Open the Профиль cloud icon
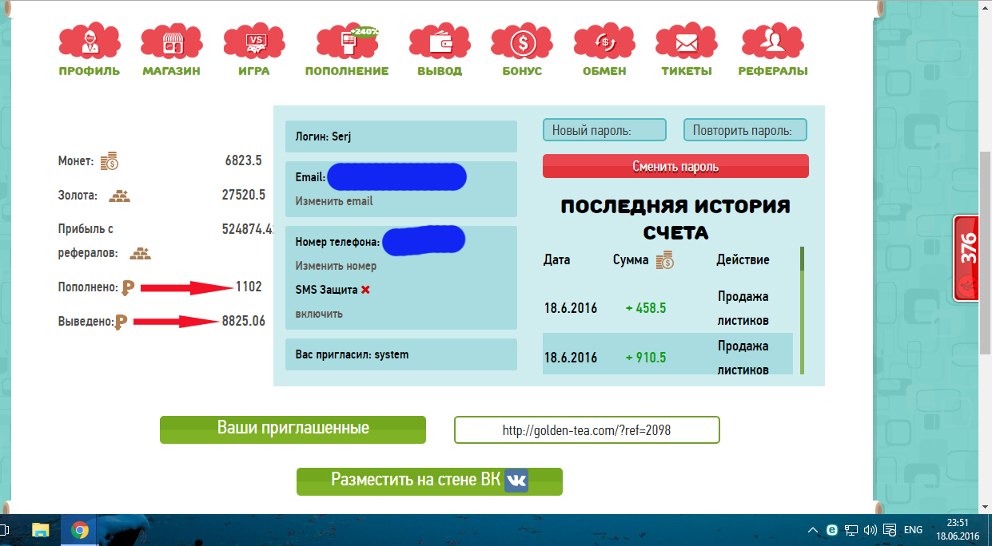 (89, 42)
